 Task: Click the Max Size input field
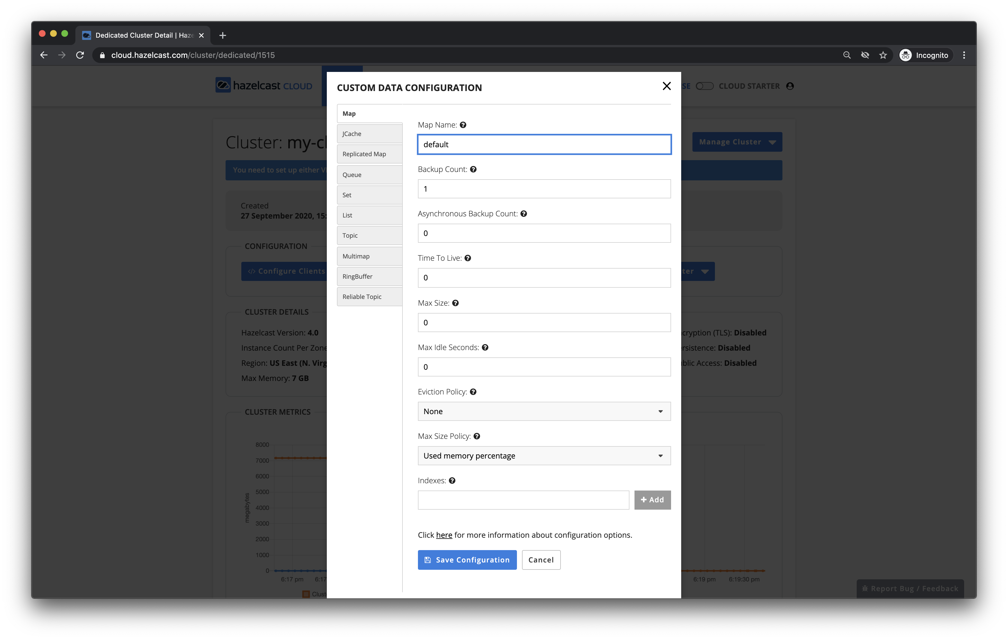544,322
